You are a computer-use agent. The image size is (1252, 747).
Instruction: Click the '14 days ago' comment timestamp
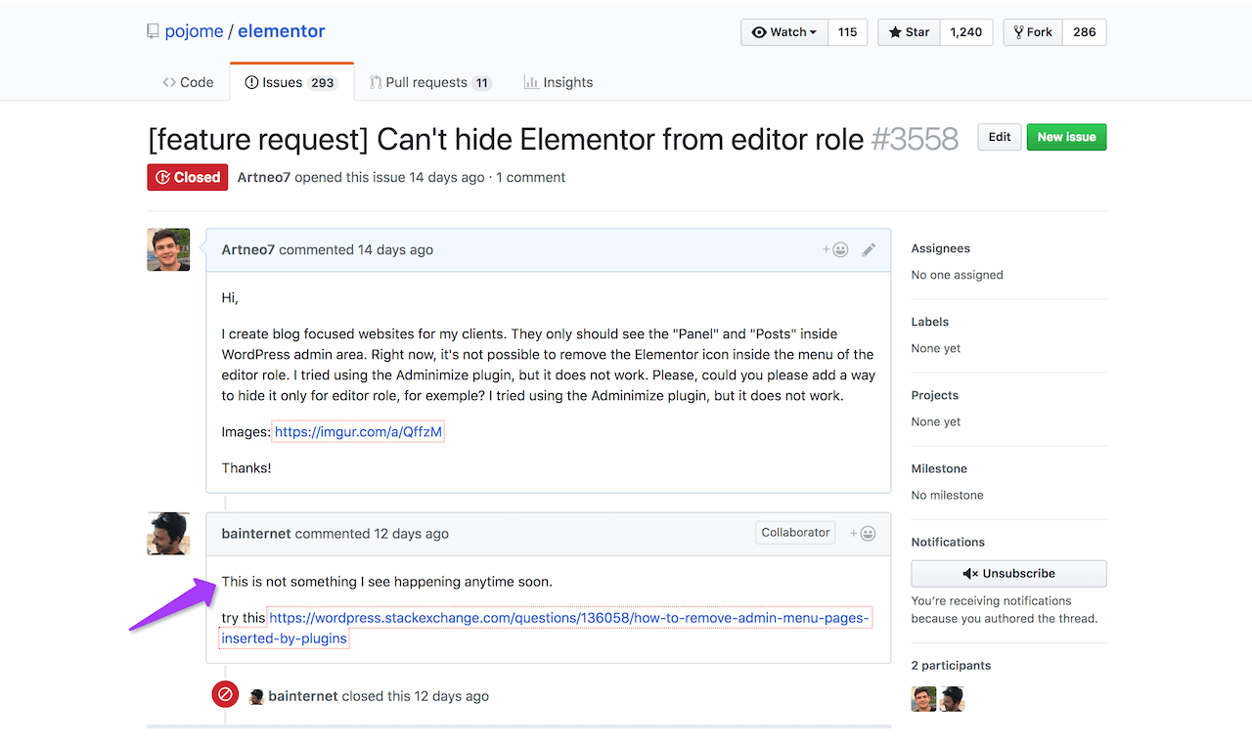pos(395,249)
